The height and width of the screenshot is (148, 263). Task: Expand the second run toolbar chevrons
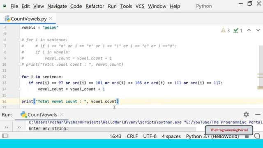[x=19, y=127]
